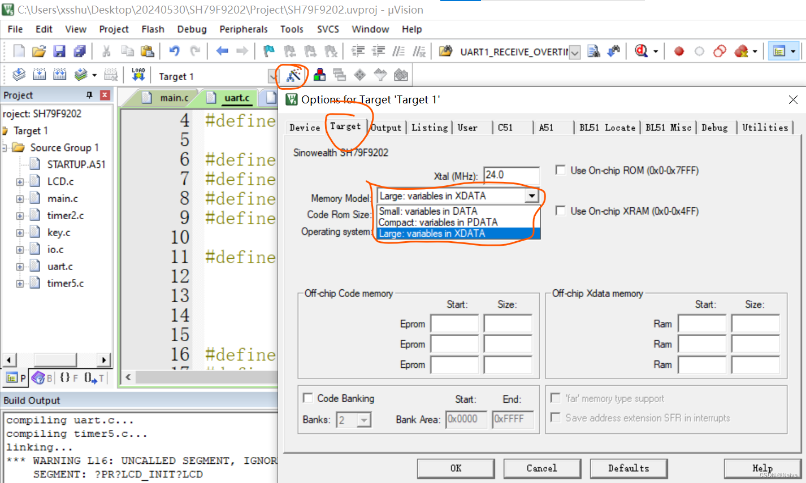Viewport: 806px width, 483px height.
Task: Click the Download to flash LOAD icon
Action: tap(138, 74)
